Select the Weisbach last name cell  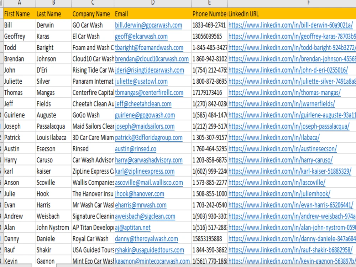click(x=54, y=216)
